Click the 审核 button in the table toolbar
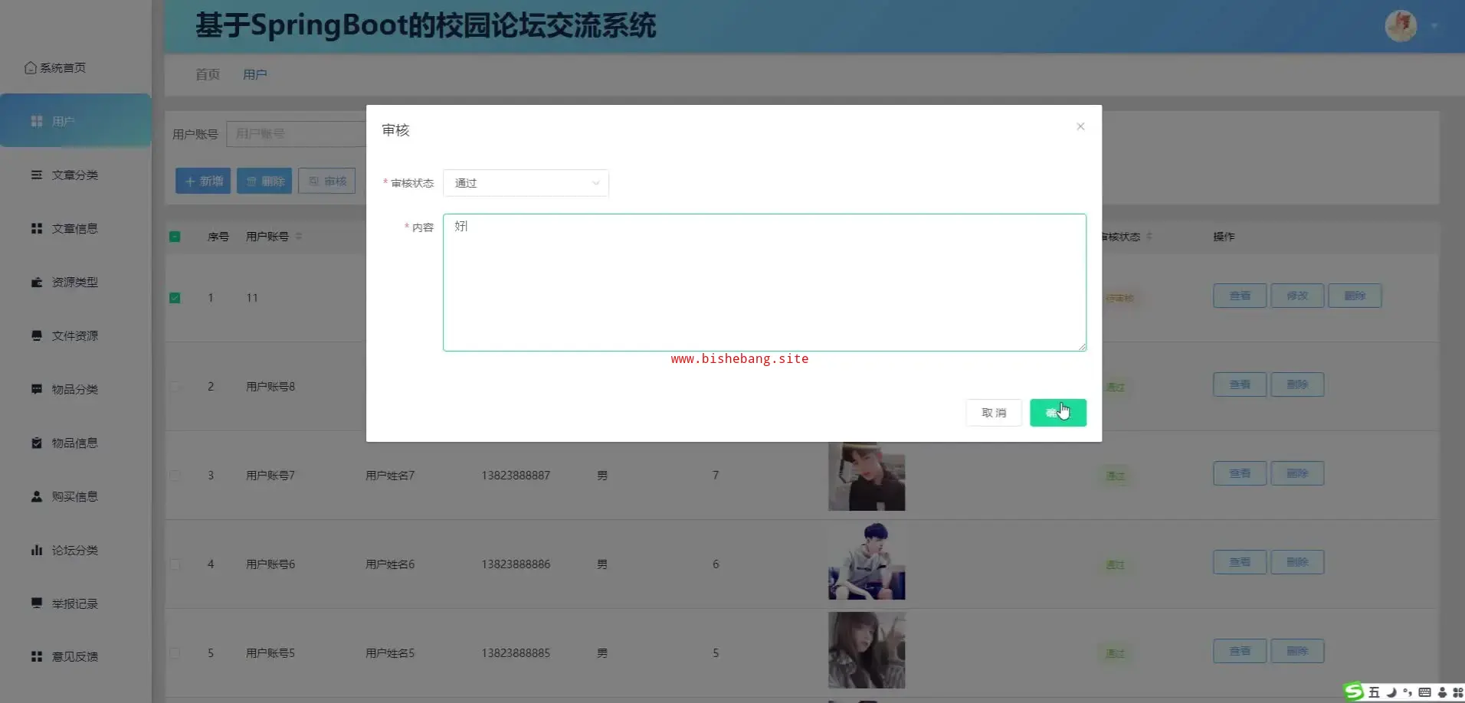The height and width of the screenshot is (703, 1465). 327,181
